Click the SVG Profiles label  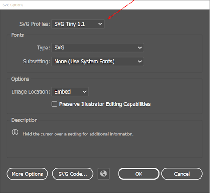tap(35, 24)
